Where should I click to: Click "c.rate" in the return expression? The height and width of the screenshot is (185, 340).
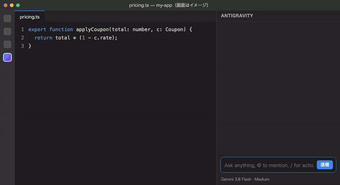(x=103, y=38)
